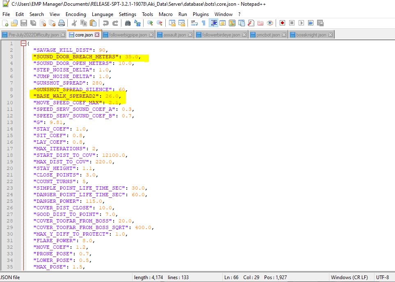Screen dimensions: 395x282
Task: Toggle Word Wrap toolbar icon
Action: pos(194,23)
